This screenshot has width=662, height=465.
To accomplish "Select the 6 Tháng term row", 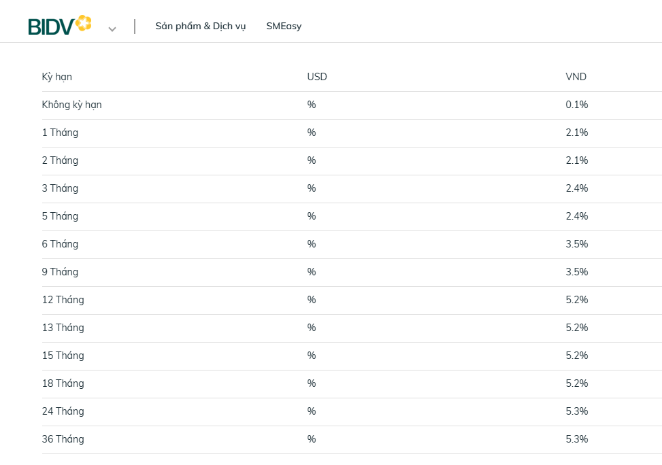I will tap(60, 244).
